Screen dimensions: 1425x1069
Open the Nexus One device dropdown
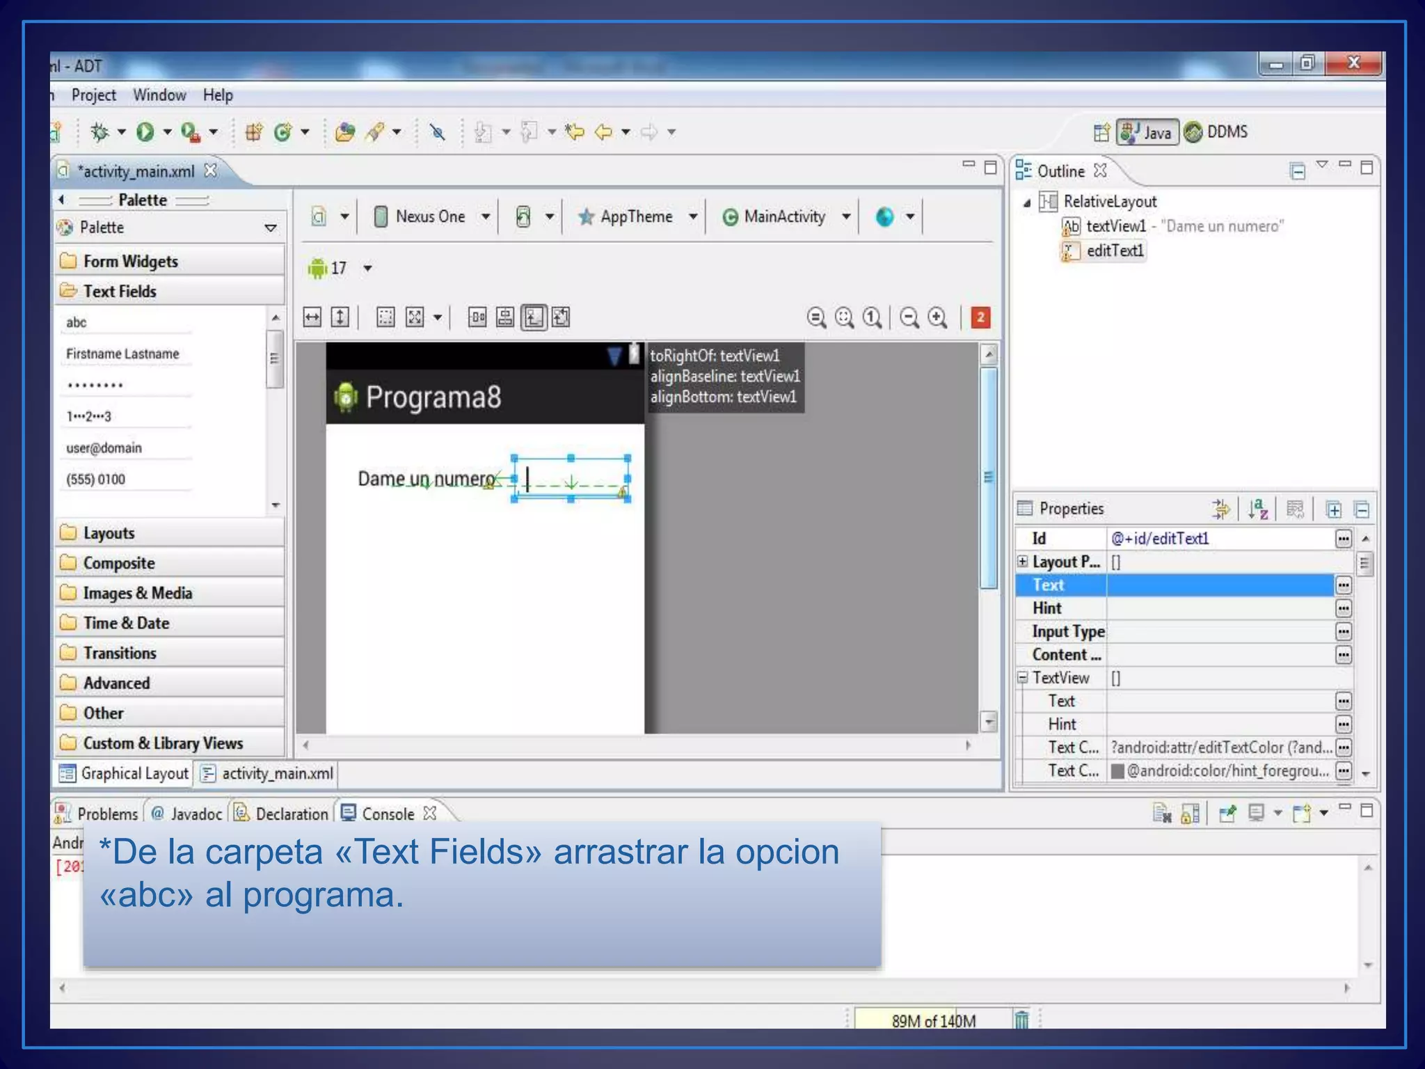click(x=486, y=216)
